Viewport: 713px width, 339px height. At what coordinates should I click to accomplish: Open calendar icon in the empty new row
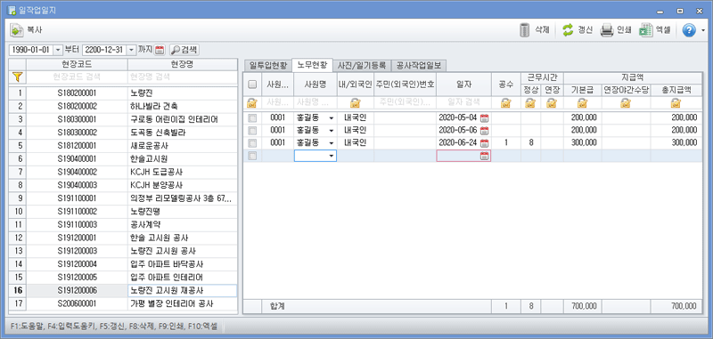(x=485, y=156)
